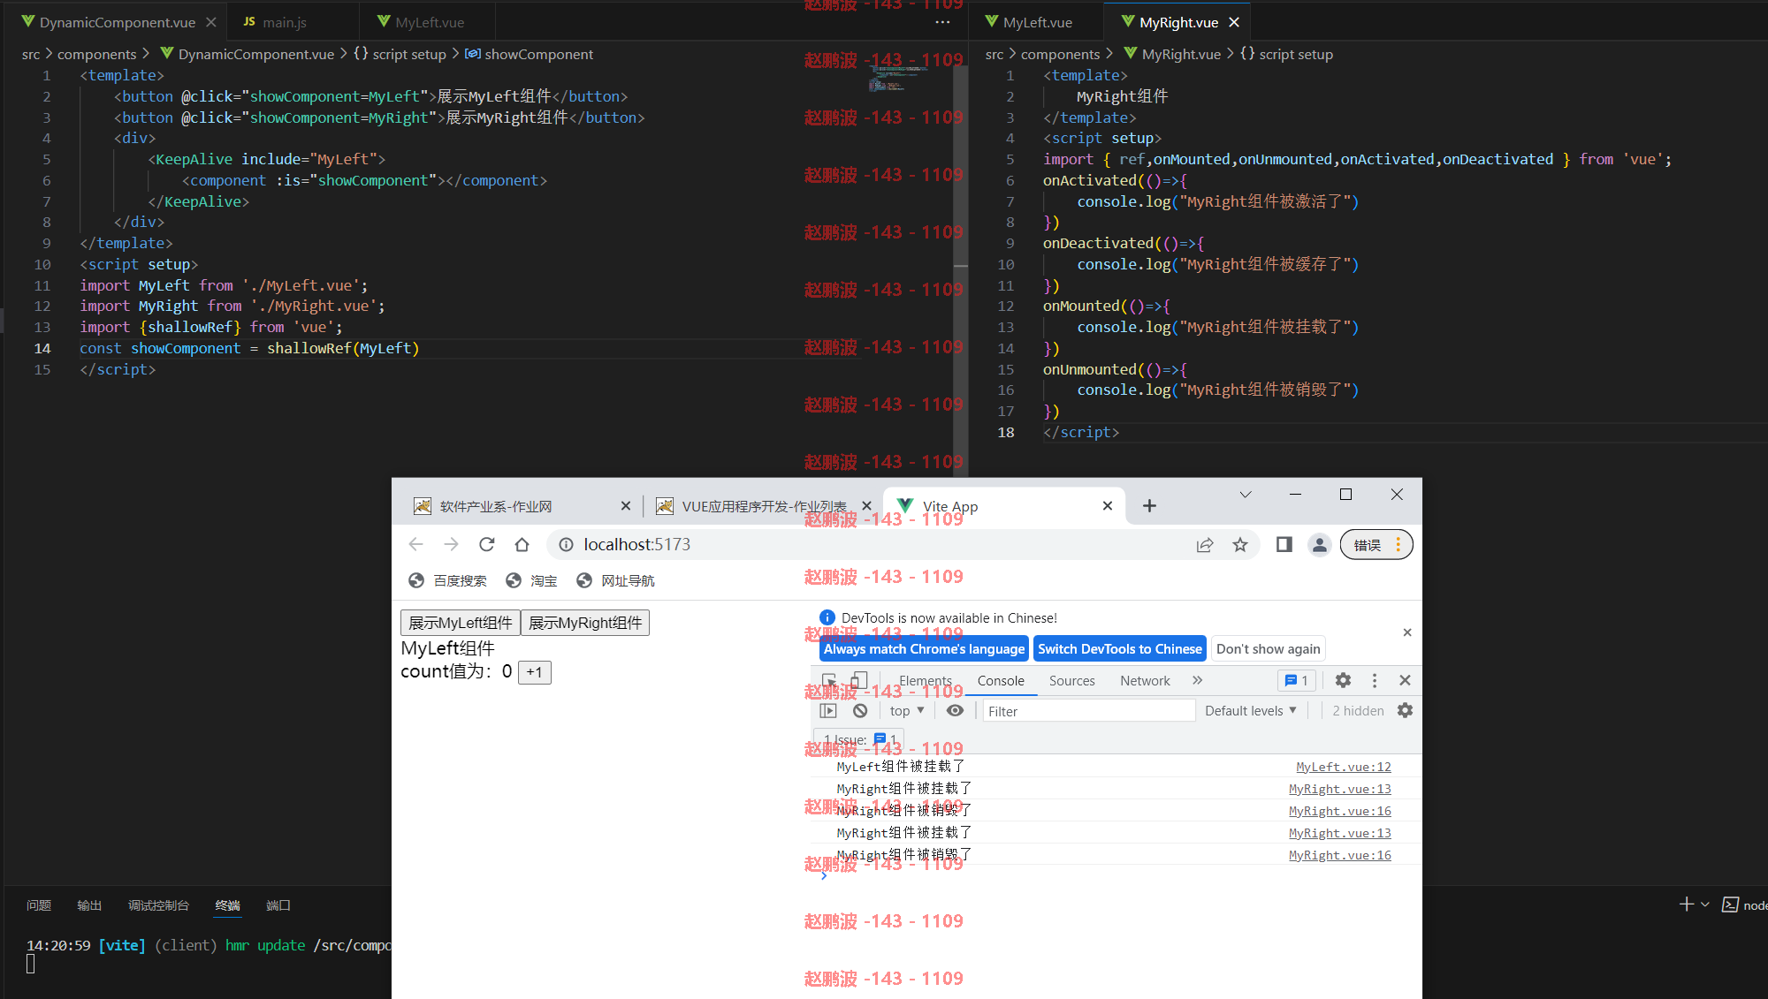
Task: Switch to MyLeft.vue tab in left editor group
Action: pyautogui.click(x=430, y=22)
